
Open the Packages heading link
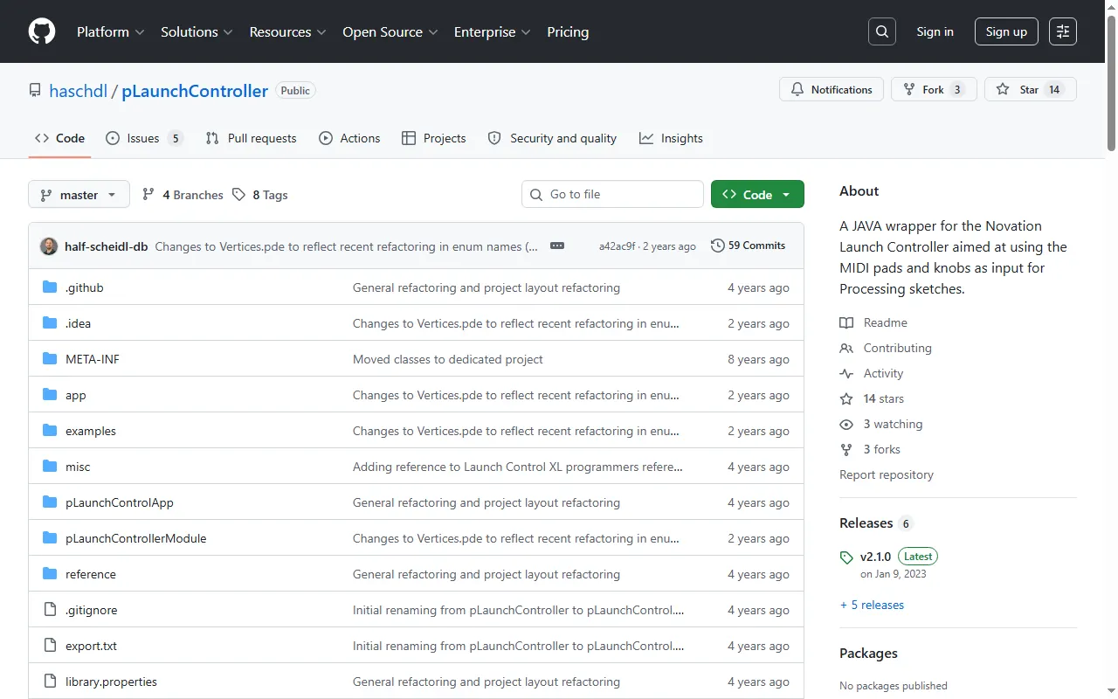(x=868, y=654)
